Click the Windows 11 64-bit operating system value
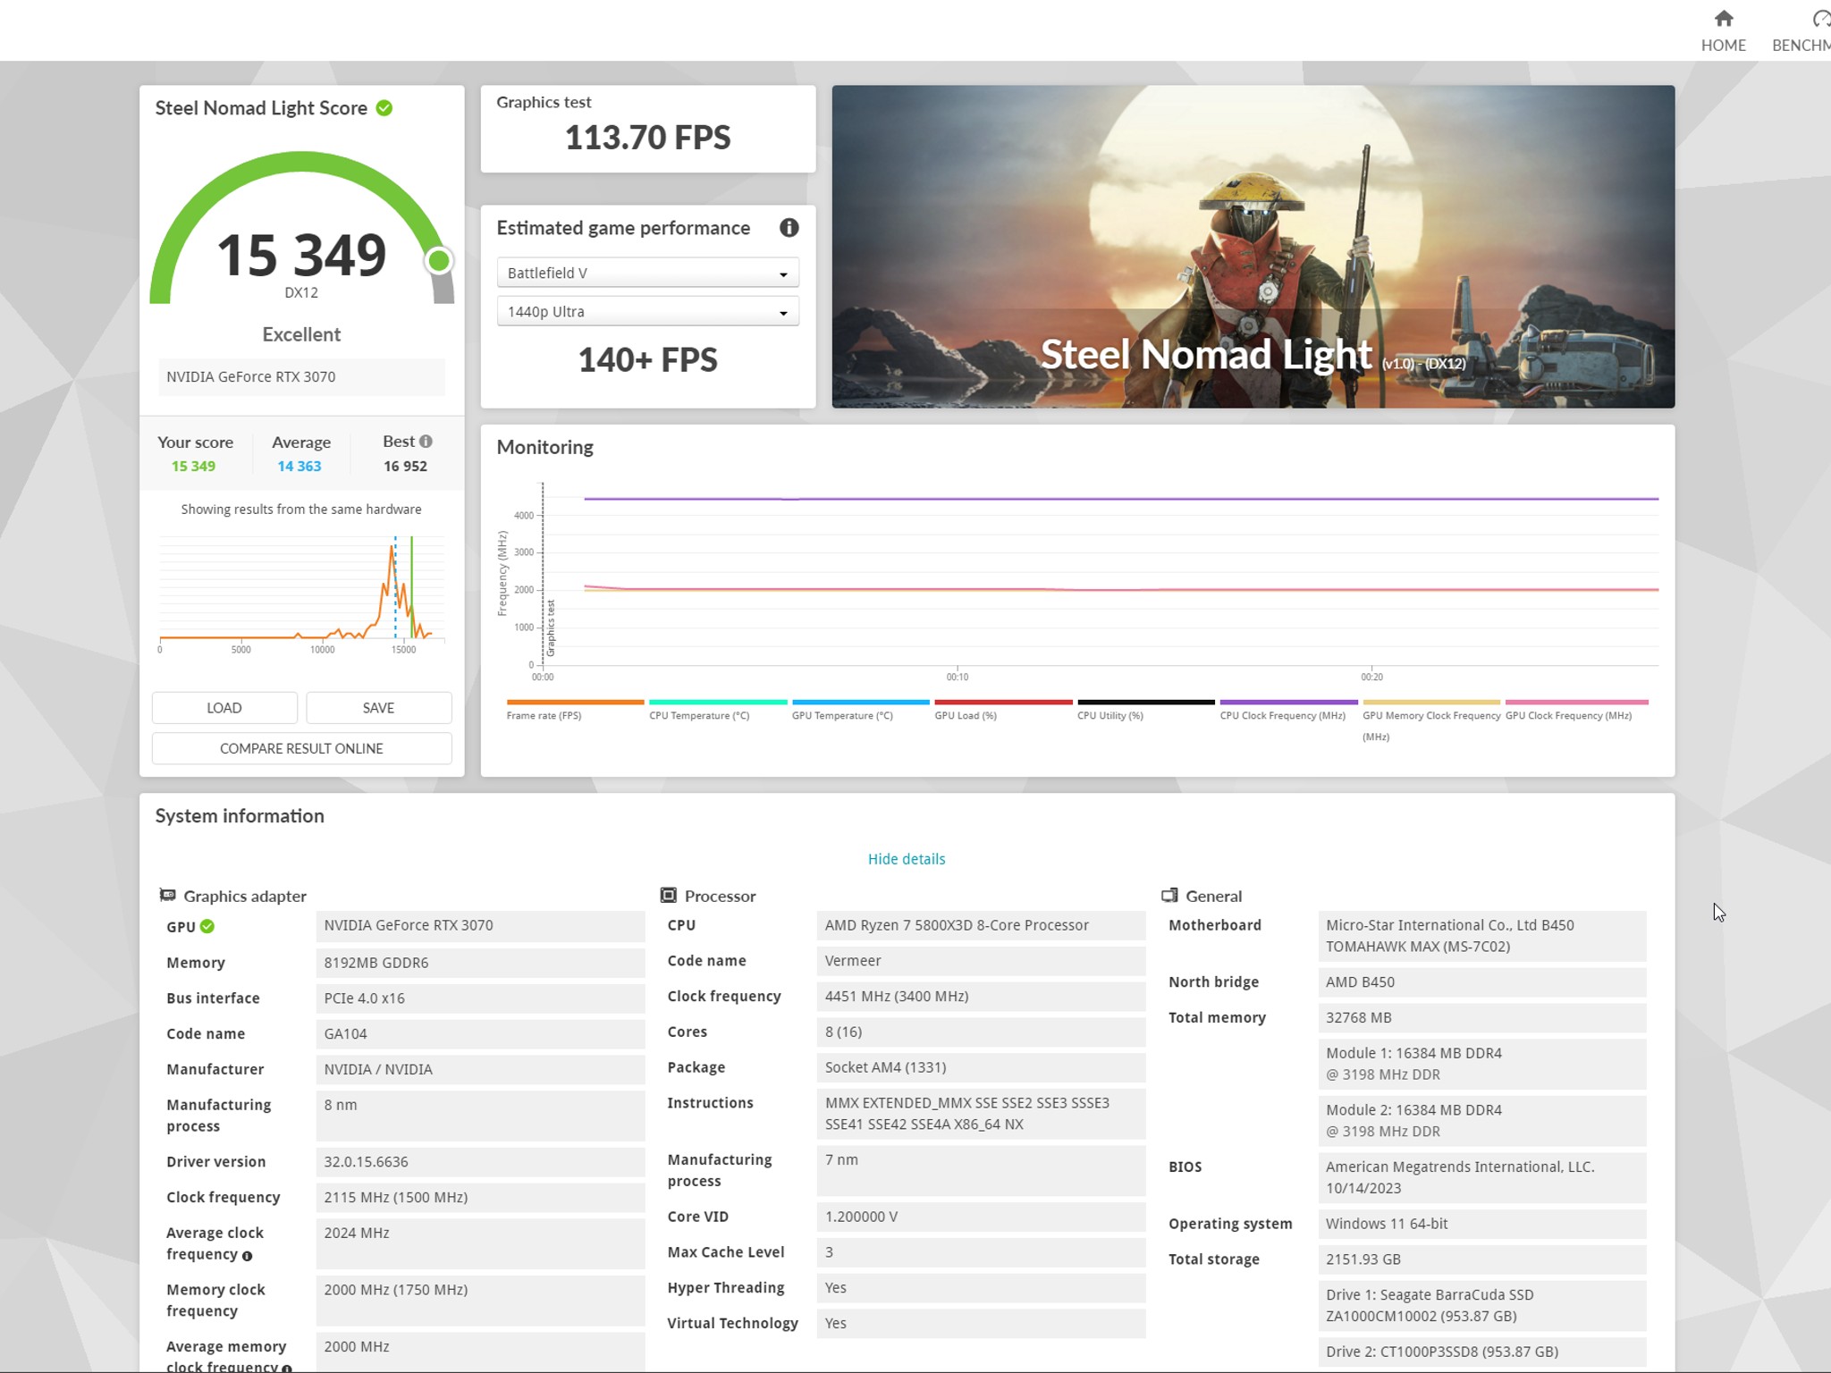 pyautogui.click(x=1481, y=1224)
